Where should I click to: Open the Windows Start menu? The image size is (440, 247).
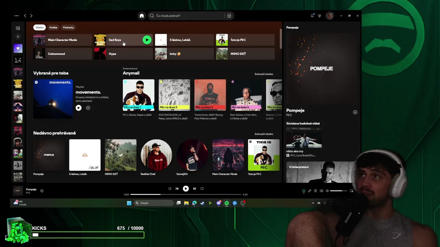click(129, 203)
